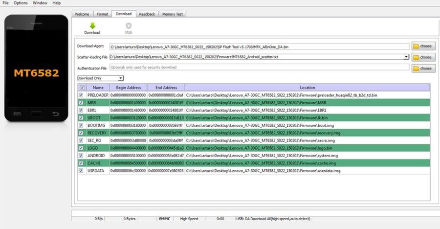Viewport: 440px width, 229px height.
Task: Open the Format tab
Action: pos(103,14)
